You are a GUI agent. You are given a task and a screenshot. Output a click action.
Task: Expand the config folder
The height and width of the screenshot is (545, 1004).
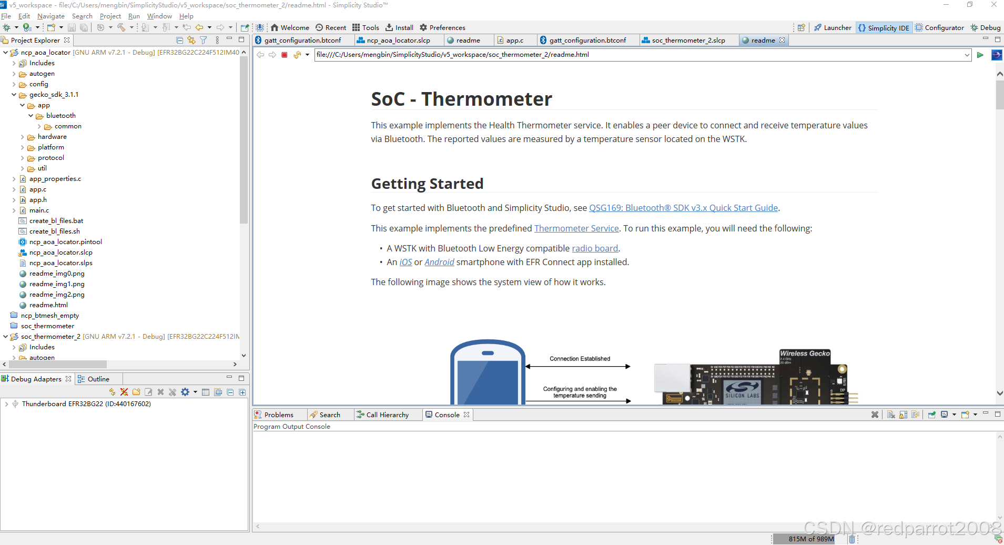14,84
